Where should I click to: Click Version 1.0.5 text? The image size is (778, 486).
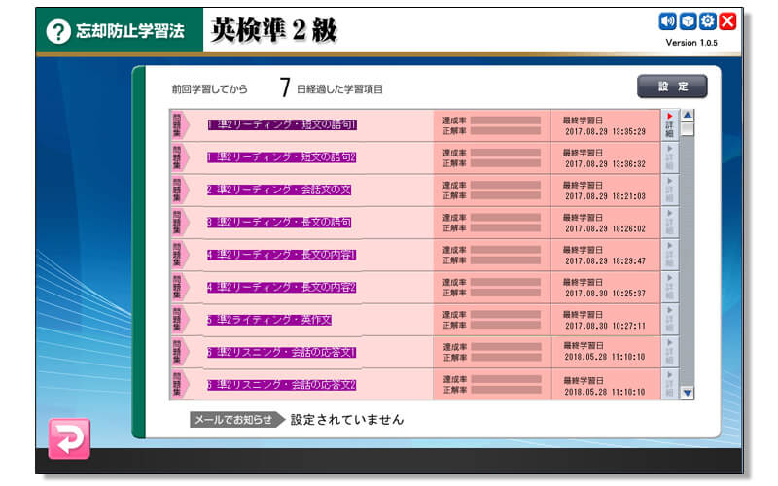click(x=691, y=43)
